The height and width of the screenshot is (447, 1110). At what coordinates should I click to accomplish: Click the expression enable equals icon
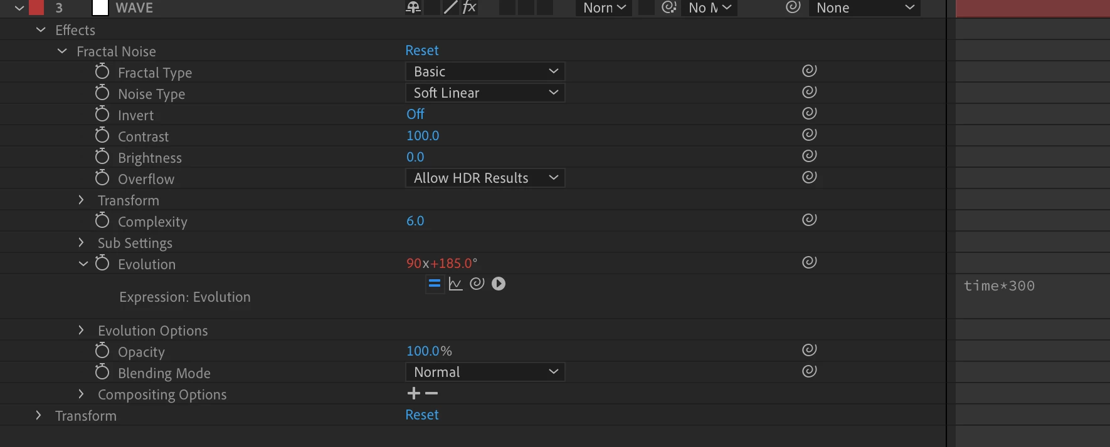(x=434, y=284)
